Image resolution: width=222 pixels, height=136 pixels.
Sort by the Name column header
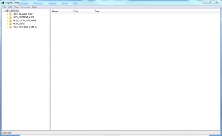click(x=61, y=11)
